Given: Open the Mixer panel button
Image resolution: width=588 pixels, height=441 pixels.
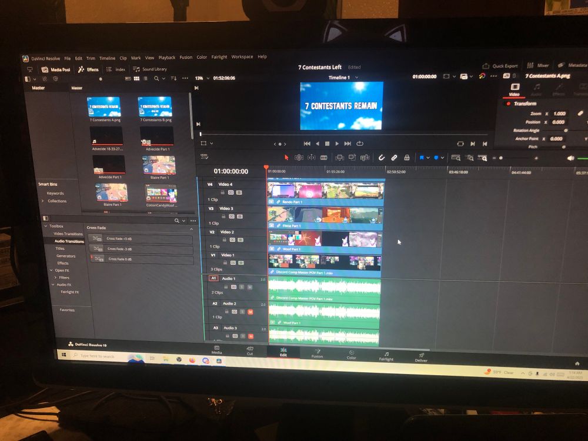Looking at the screenshot, I should (538, 65).
